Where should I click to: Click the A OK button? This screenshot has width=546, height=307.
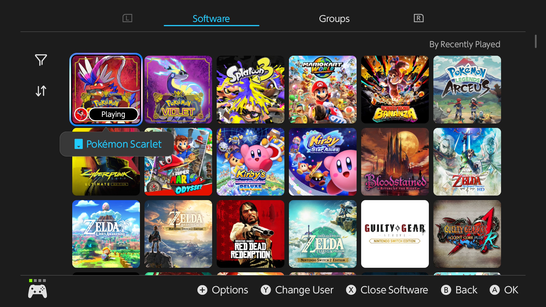(x=504, y=290)
